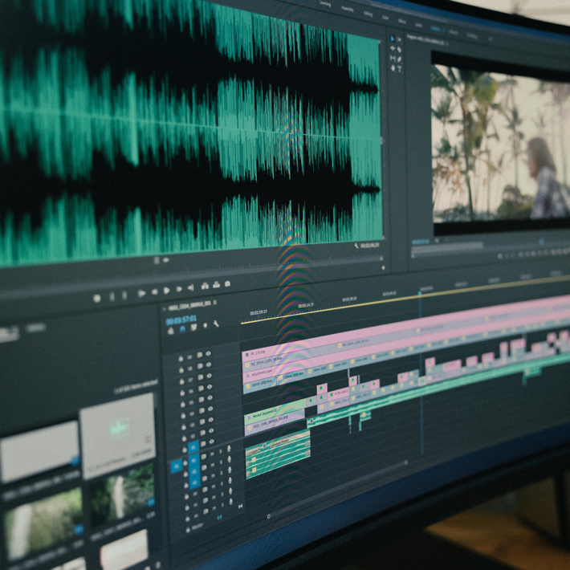The width and height of the screenshot is (570, 570).
Task: Open the Graphics workspace tab
Action: pos(435,29)
